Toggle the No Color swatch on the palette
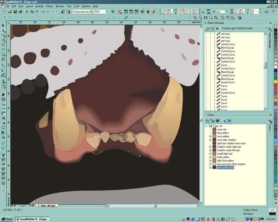 275,26
